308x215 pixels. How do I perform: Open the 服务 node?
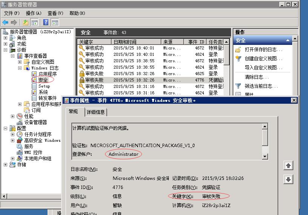pyautogui.click(x=29, y=146)
